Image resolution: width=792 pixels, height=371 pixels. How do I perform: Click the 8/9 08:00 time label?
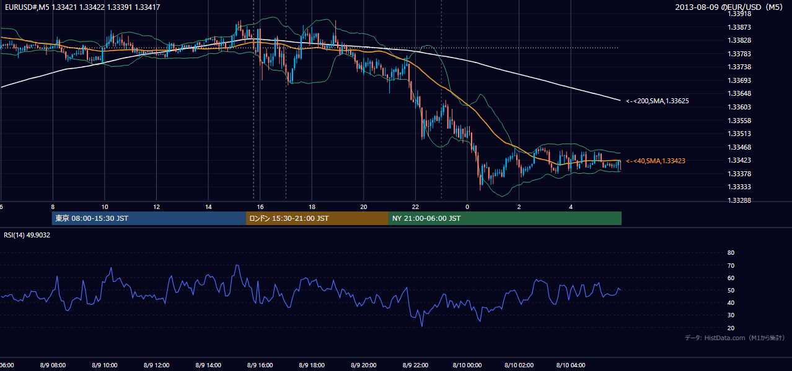click(x=53, y=365)
